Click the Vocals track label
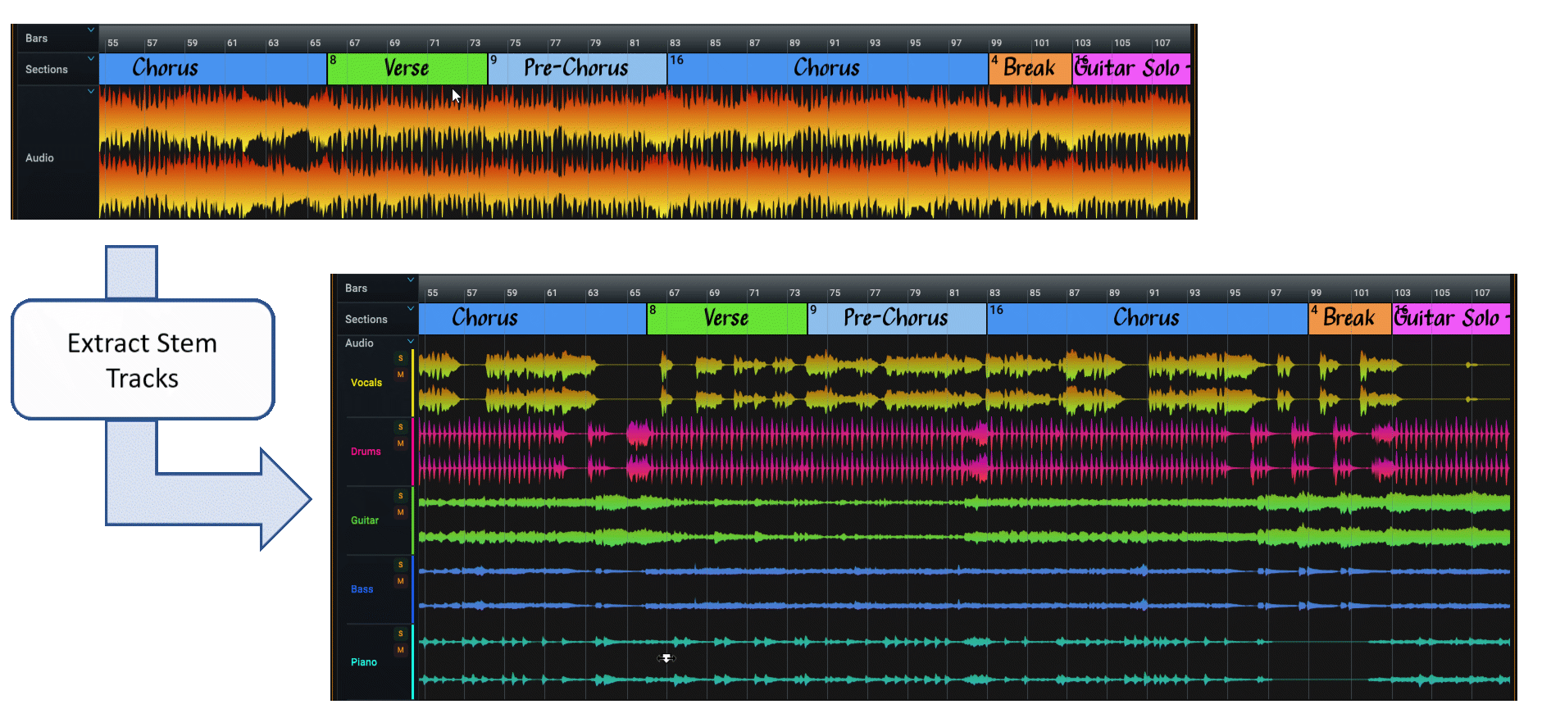This screenshot has height=727, width=1551. point(366,383)
